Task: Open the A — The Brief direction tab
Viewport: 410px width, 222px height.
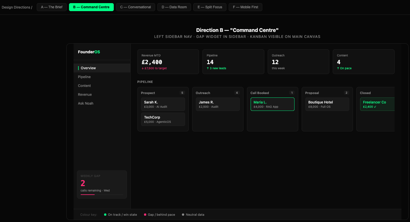Action: tap(52, 7)
